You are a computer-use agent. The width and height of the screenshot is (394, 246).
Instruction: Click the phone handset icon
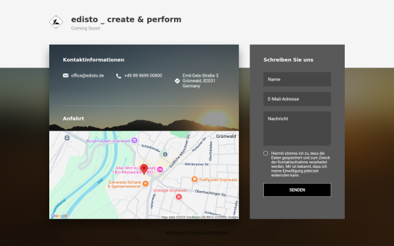click(119, 76)
